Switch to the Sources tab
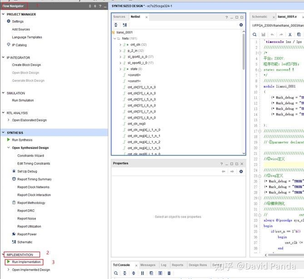304x279 pixels. tap(119, 17)
